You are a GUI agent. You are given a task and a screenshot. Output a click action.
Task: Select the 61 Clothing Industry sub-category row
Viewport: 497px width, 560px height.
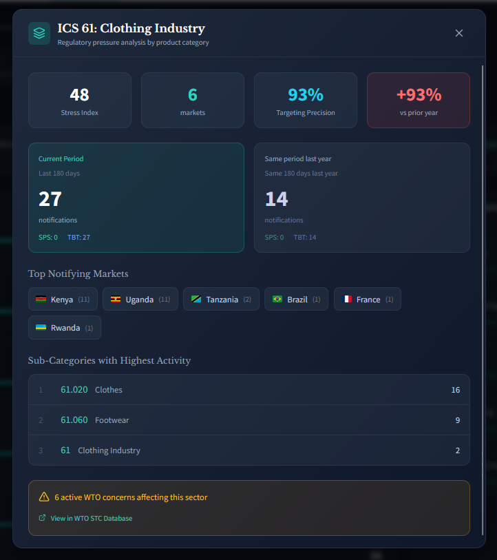pyautogui.click(x=248, y=450)
